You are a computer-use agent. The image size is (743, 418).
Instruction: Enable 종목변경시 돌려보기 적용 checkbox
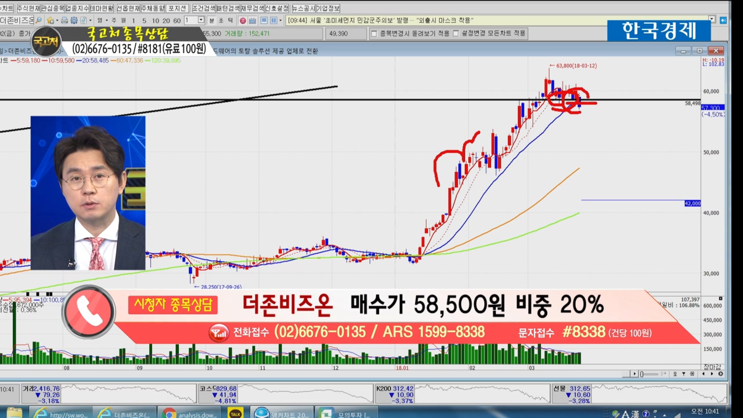(x=374, y=34)
